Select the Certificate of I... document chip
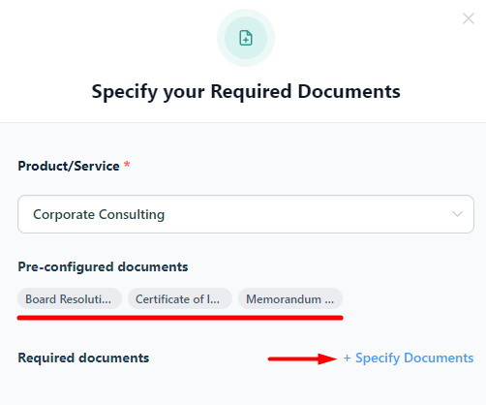 tap(180, 298)
